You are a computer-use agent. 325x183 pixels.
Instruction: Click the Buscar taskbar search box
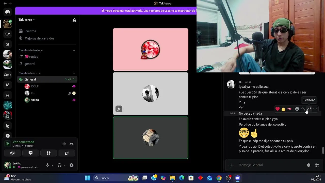point(116,178)
